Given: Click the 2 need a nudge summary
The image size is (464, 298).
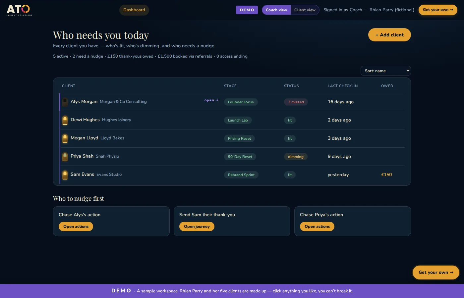Looking at the screenshot, I should (88, 56).
